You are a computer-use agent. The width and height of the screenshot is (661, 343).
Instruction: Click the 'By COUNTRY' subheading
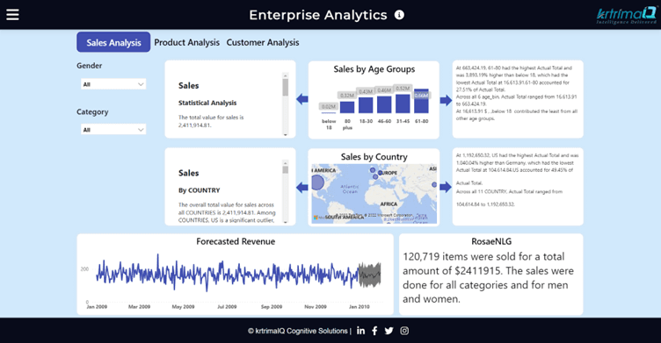[199, 190]
